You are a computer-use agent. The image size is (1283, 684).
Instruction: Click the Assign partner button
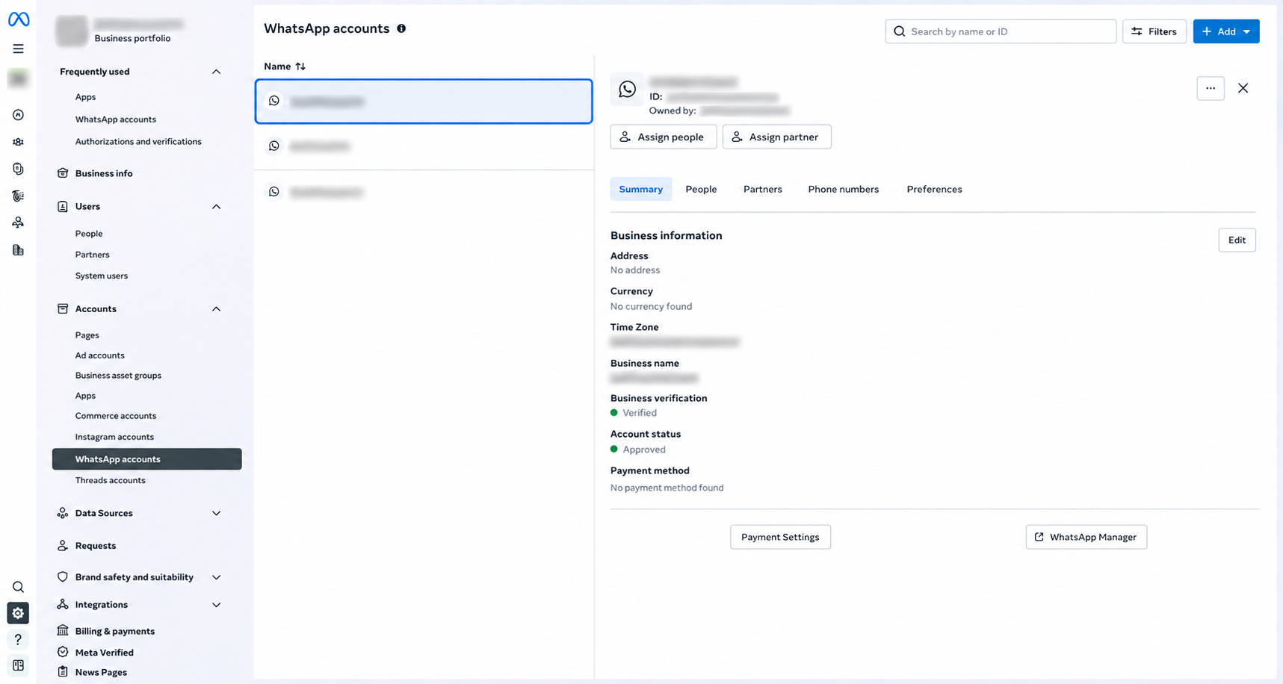click(777, 137)
